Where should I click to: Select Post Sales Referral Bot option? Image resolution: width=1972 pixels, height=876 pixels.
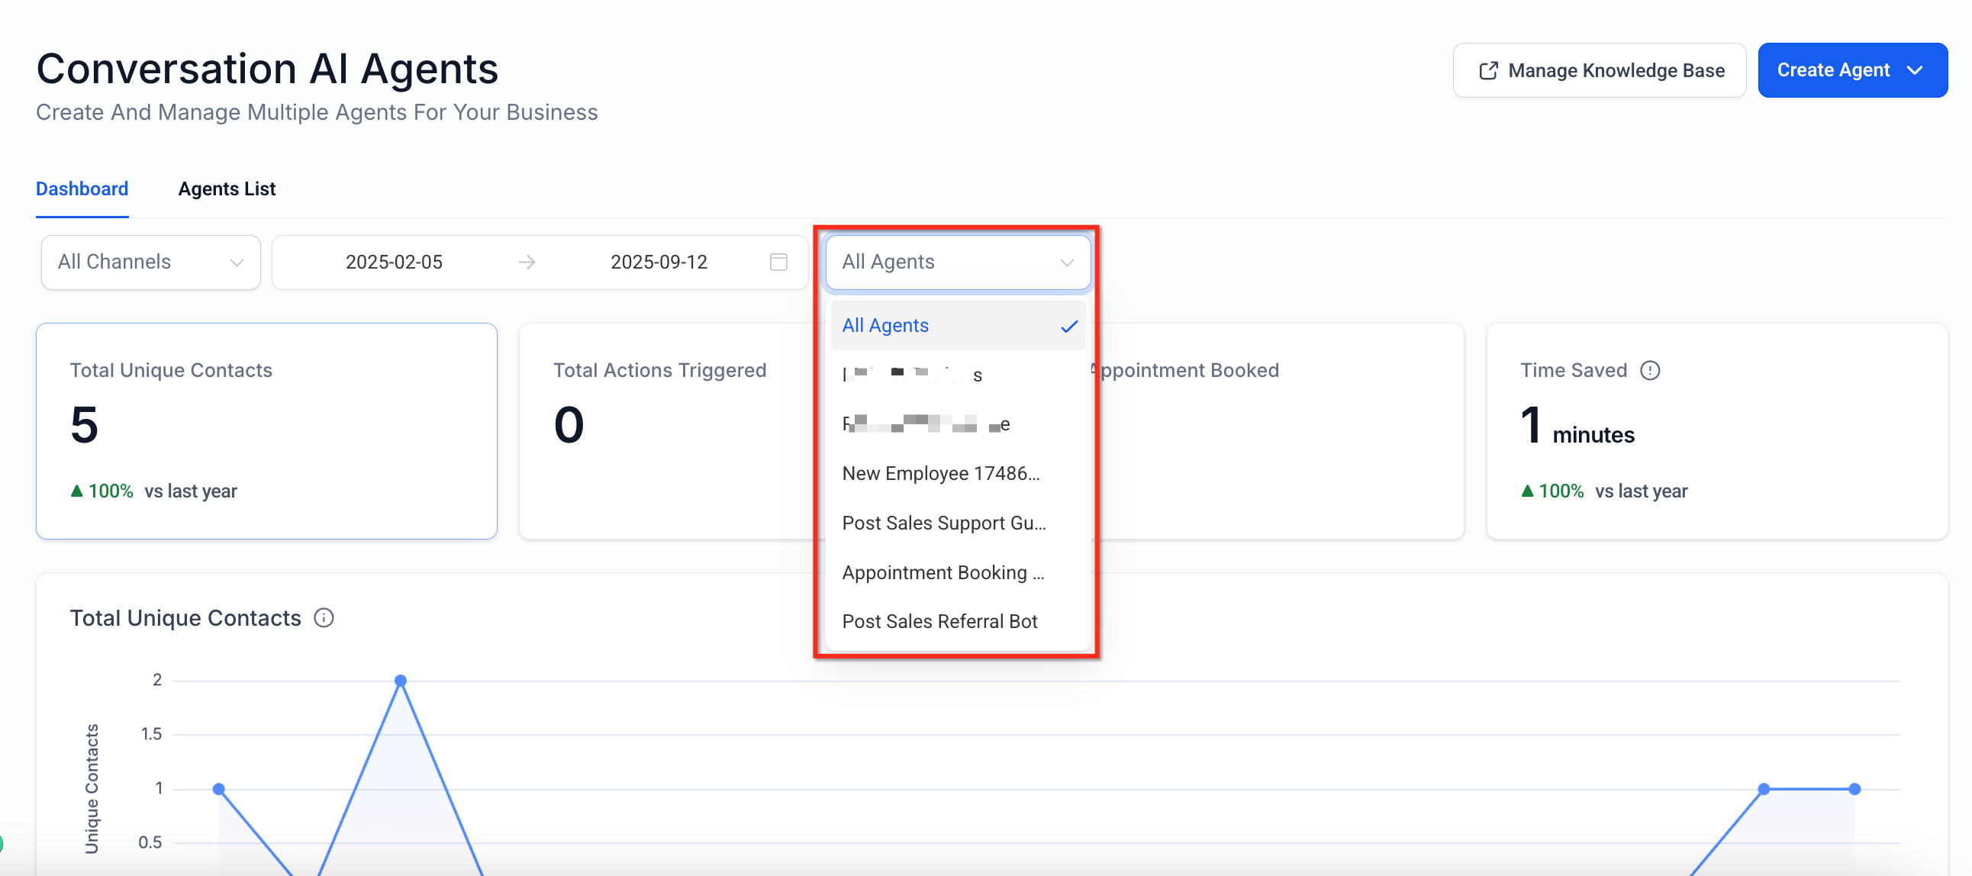[x=939, y=621]
